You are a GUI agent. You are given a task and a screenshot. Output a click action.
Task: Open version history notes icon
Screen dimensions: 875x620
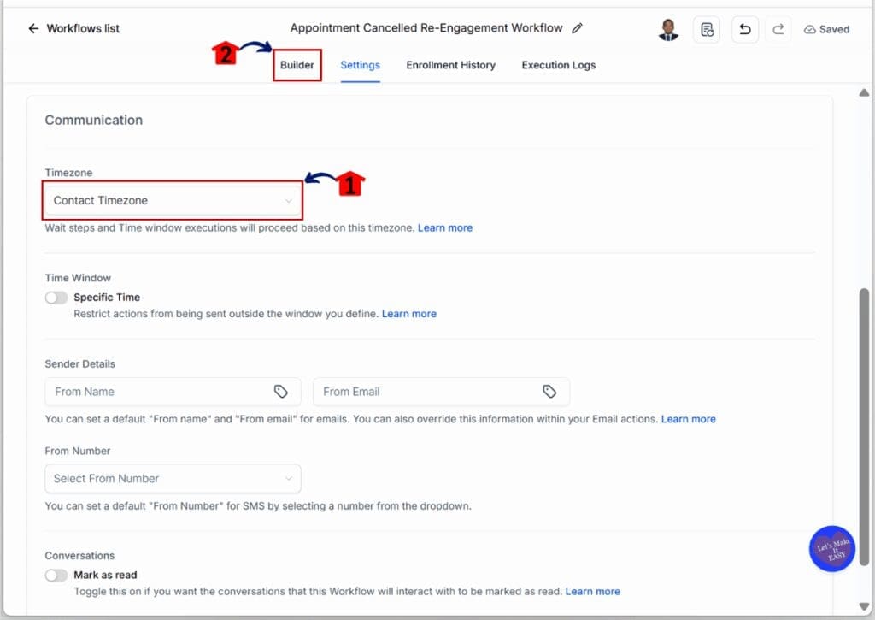tap(707, 30)
